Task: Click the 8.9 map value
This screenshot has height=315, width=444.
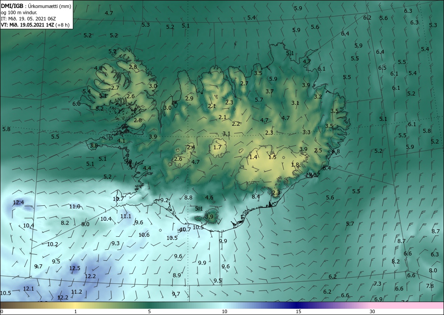Action: tap(177, 275)
